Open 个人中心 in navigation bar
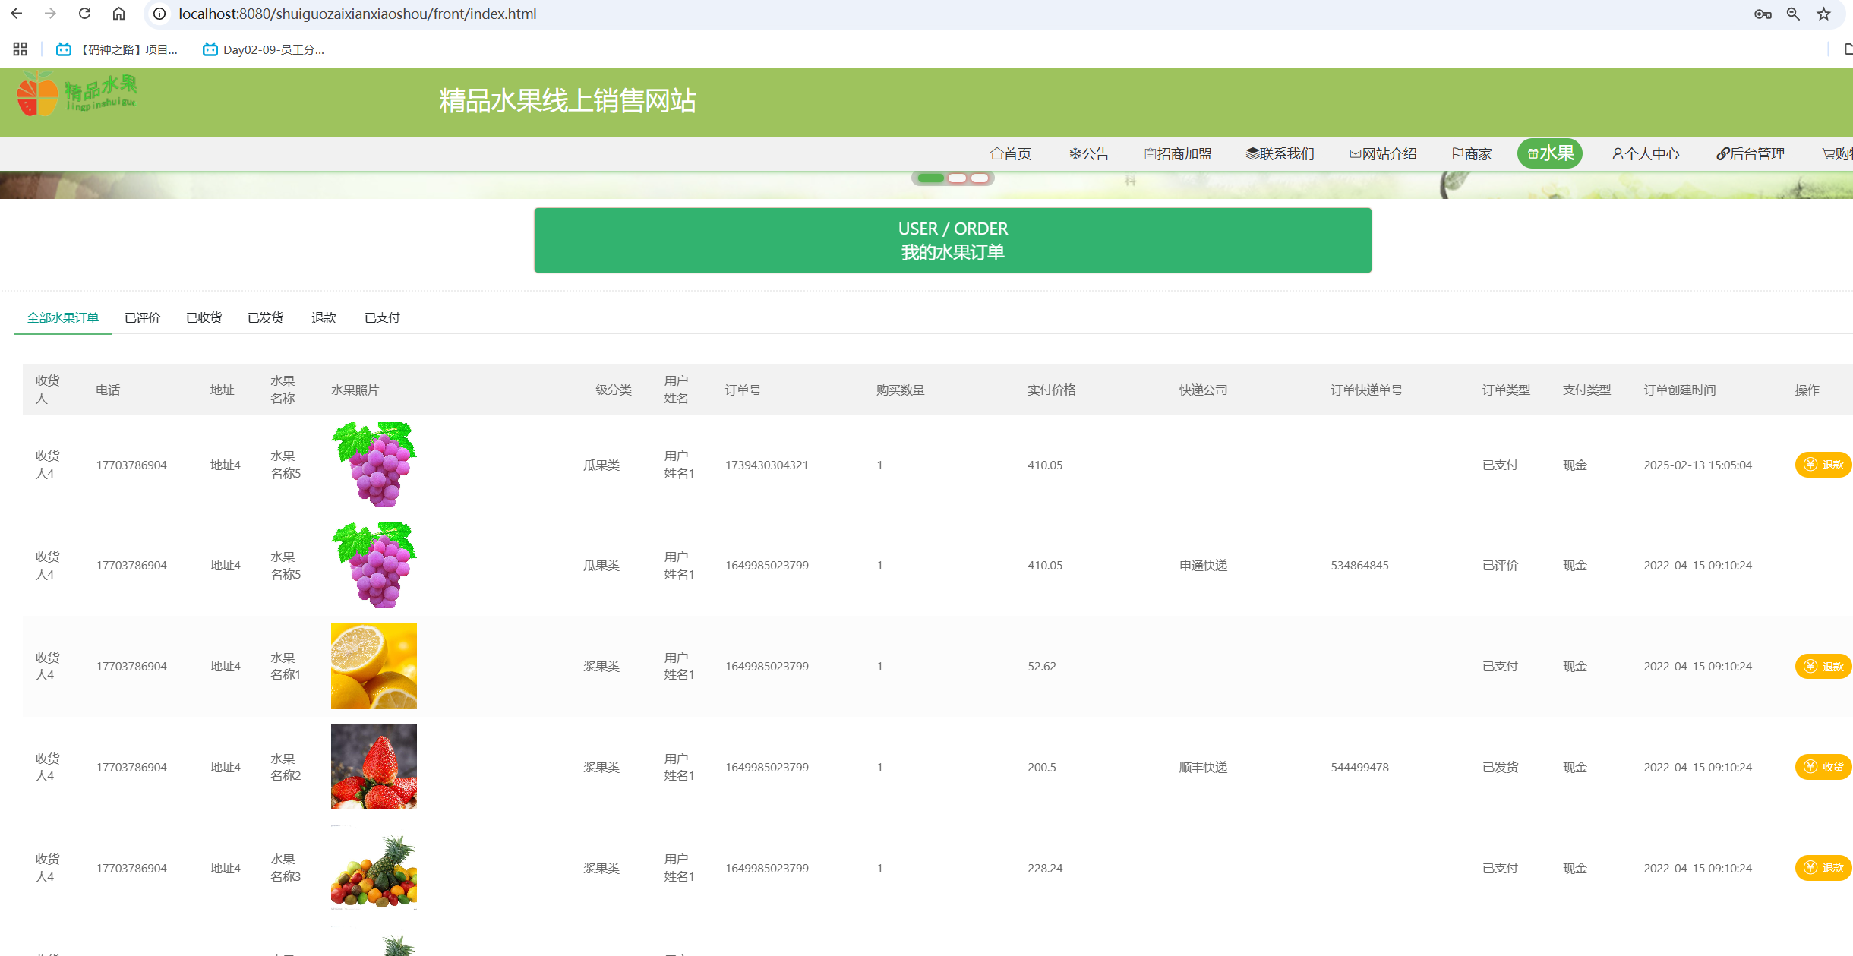1853x956 pixels. 1646,154
